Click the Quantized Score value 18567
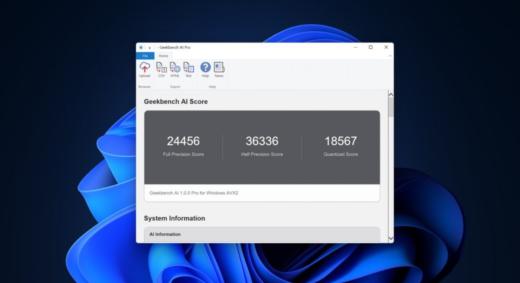 click(341, 141)
